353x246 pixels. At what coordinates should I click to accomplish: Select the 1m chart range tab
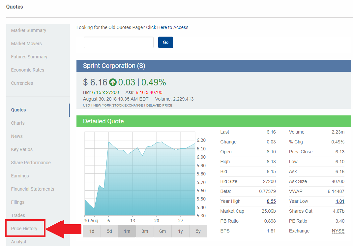tap(127, 231)
